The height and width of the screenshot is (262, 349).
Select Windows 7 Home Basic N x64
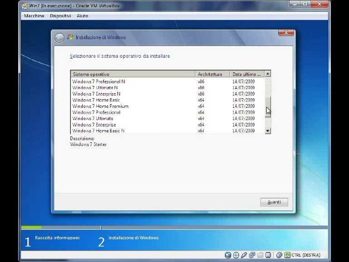pyautogui.click(x=168, y=131)
